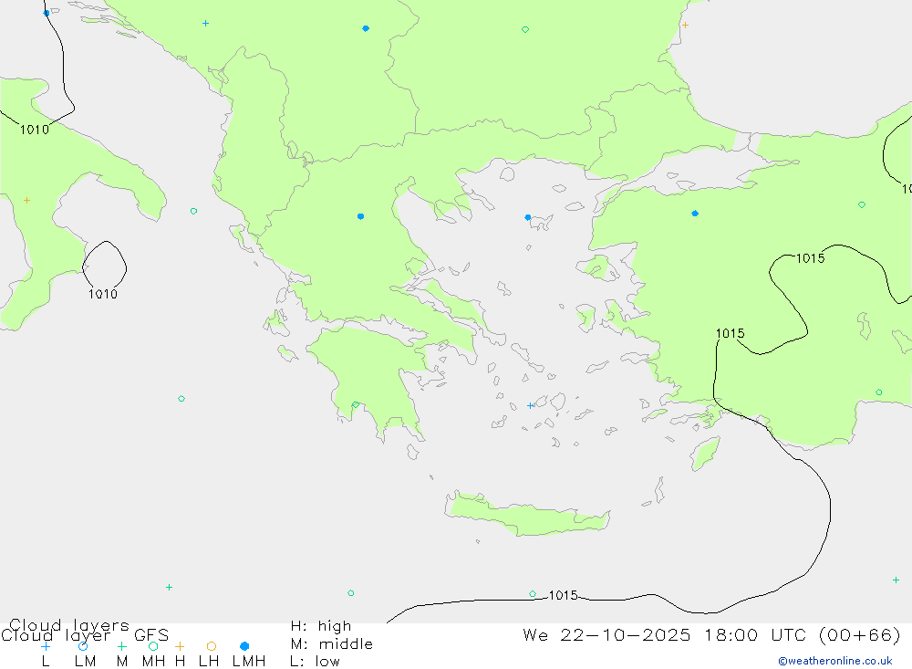Click the 1010 isobar label over Italy's coast
Image resolution: width=912 pixels, height=669 pixels.
tap(35, 130)
